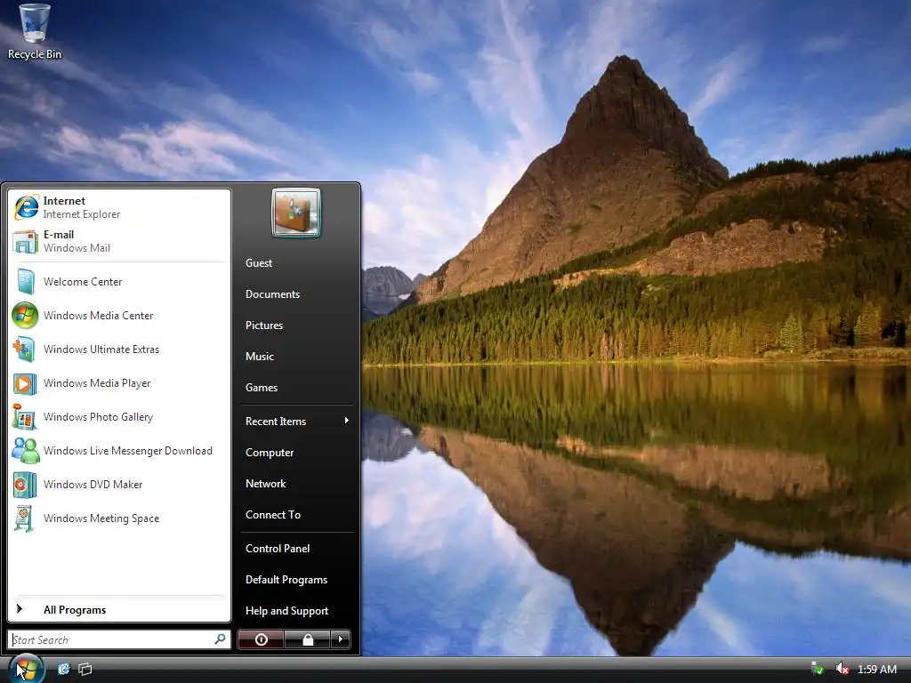Click the 'Windows Mail' subtitle text
The image size is (911, 683).
(77, 248)
